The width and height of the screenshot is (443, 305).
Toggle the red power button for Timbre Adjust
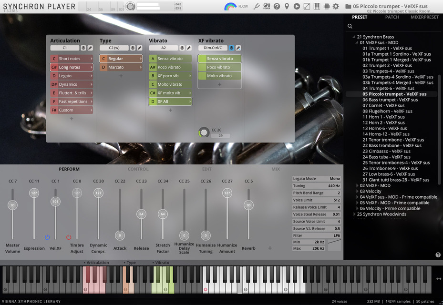[69, 237]
